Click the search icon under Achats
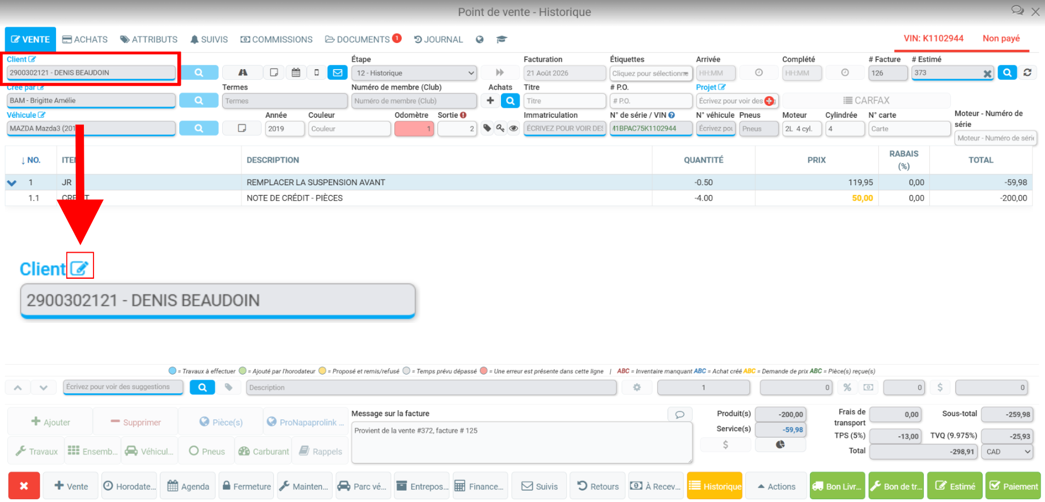The image size is (1045, 502). point(510,100)
